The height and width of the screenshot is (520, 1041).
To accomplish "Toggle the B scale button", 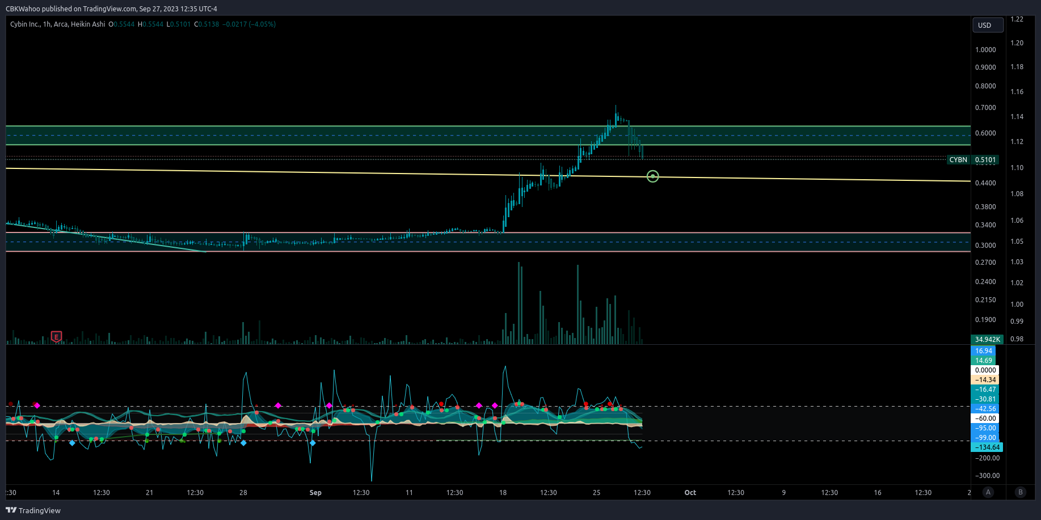I will coord(1021,492).
